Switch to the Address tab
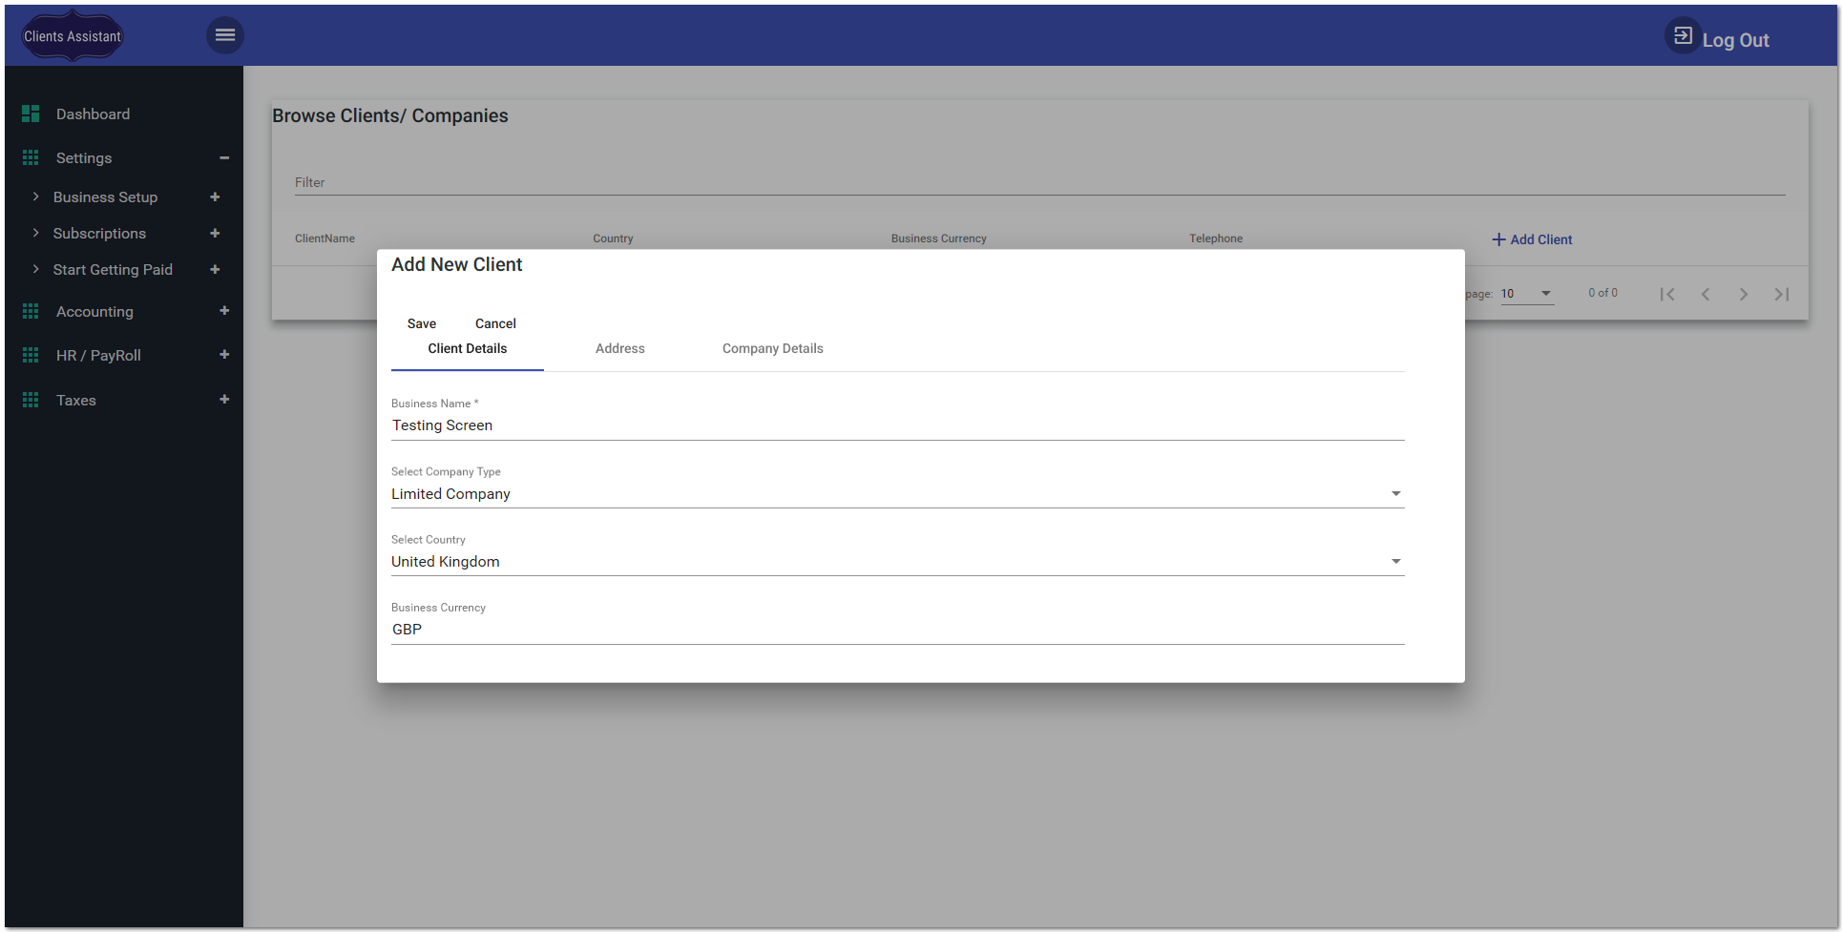 [x=619, y=348]
